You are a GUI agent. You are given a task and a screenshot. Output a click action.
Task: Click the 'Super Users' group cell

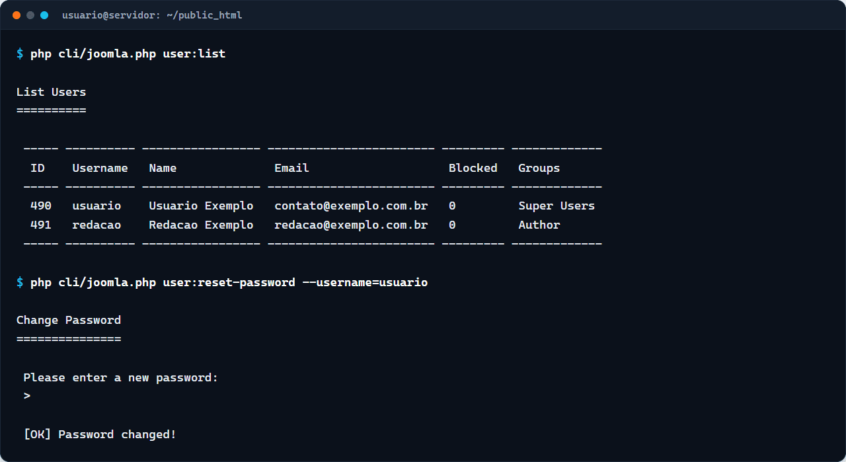pos(557,206)
